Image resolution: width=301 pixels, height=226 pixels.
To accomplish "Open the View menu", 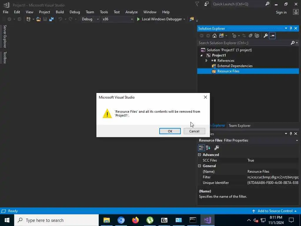I will point(29,12).
